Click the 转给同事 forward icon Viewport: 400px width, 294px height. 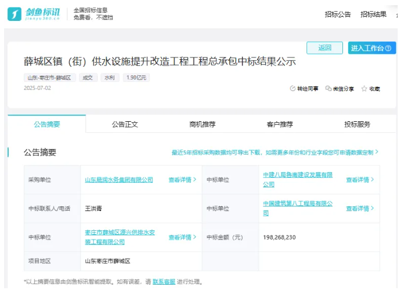coord(292,89)
